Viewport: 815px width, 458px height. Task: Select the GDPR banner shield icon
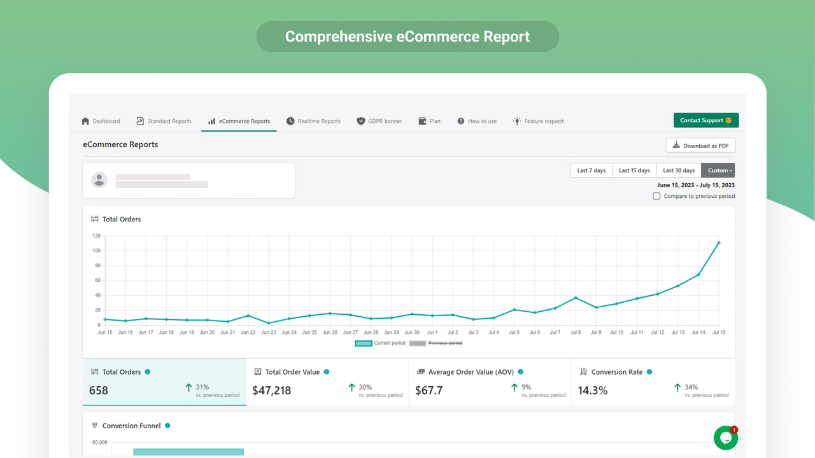361,120
